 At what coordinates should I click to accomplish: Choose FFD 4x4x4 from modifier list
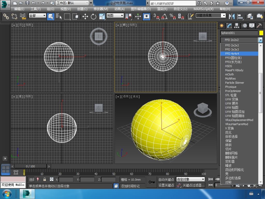[x=232, y=54]
